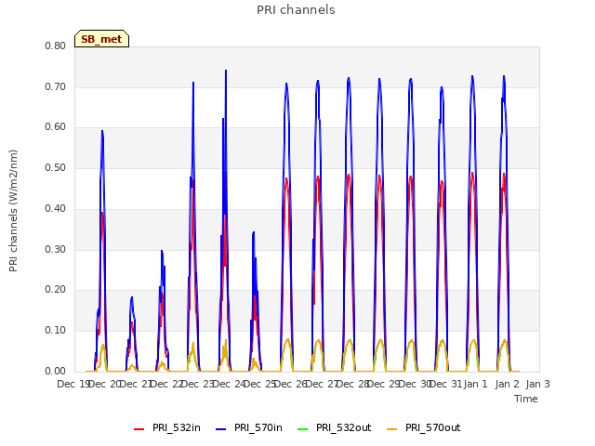595x446 pixels.
Task: Click the 0.20 y-axis tick label
Action: click(x=56, y=290)
